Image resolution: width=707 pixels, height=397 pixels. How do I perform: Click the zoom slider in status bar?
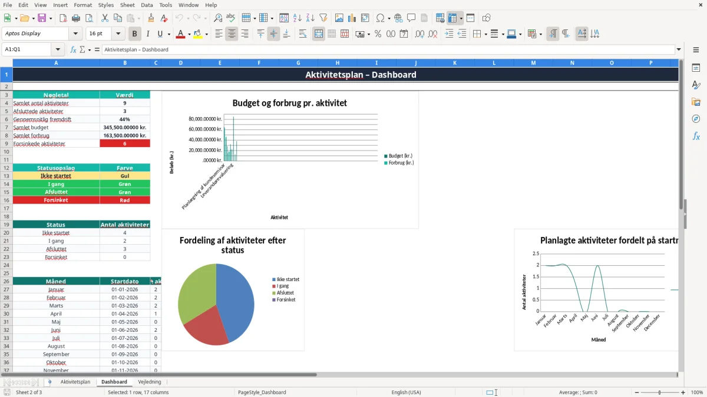659,392
